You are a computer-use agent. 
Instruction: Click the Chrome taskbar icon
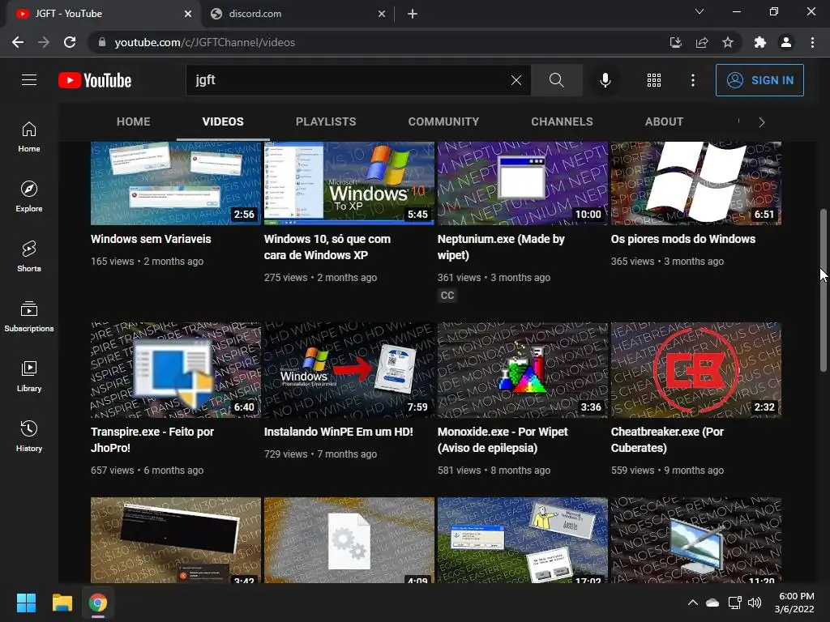(98, 603)
